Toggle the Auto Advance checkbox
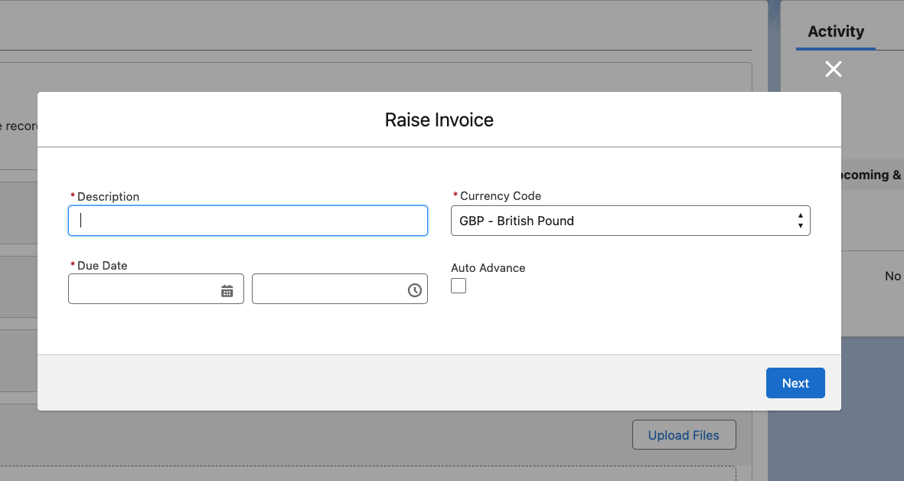 pos(459,286)
